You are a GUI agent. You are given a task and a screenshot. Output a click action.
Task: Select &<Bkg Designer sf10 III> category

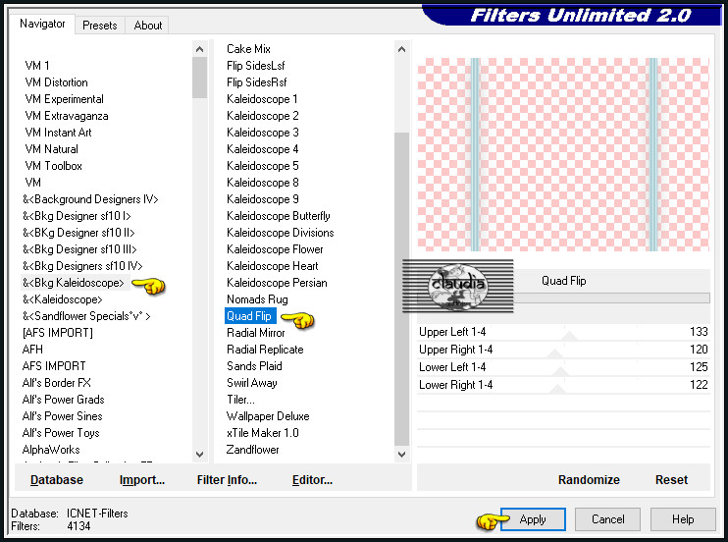pyautogui.click(x=79, y=249)
